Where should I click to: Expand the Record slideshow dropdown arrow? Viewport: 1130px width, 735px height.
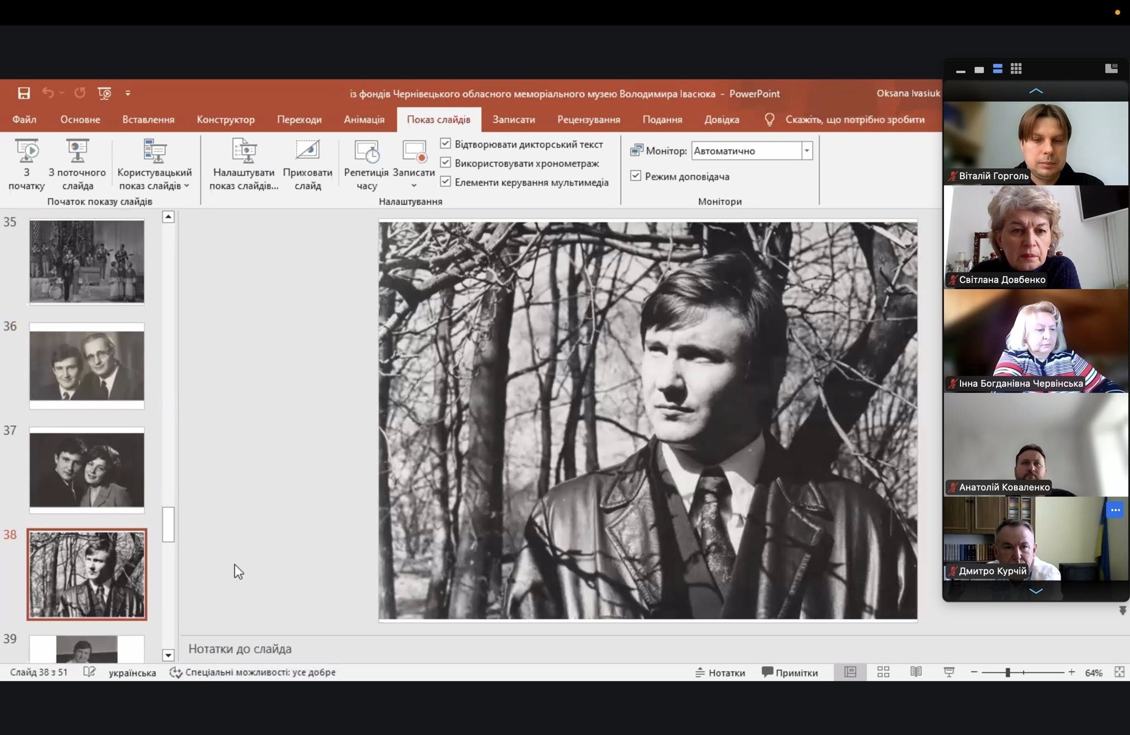414,186
